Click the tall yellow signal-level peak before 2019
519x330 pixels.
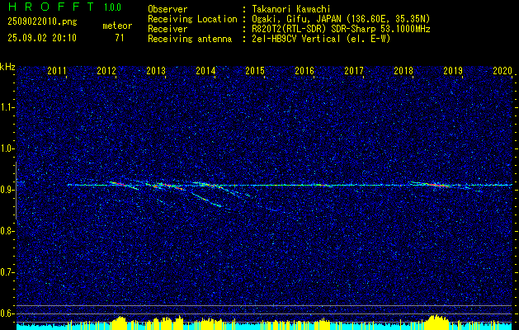[x=437, y=322]
